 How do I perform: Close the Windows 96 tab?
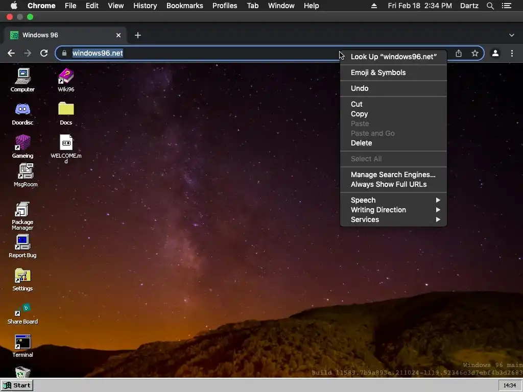(118, 35)
